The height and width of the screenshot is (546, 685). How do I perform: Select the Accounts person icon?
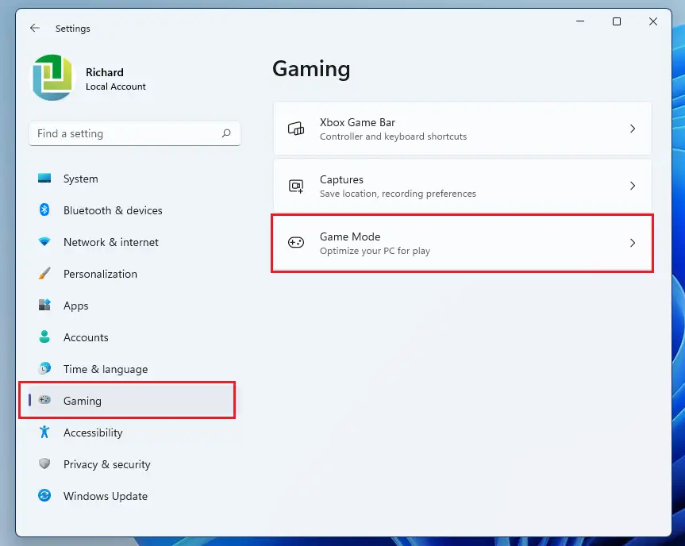[x=44, y=336]
